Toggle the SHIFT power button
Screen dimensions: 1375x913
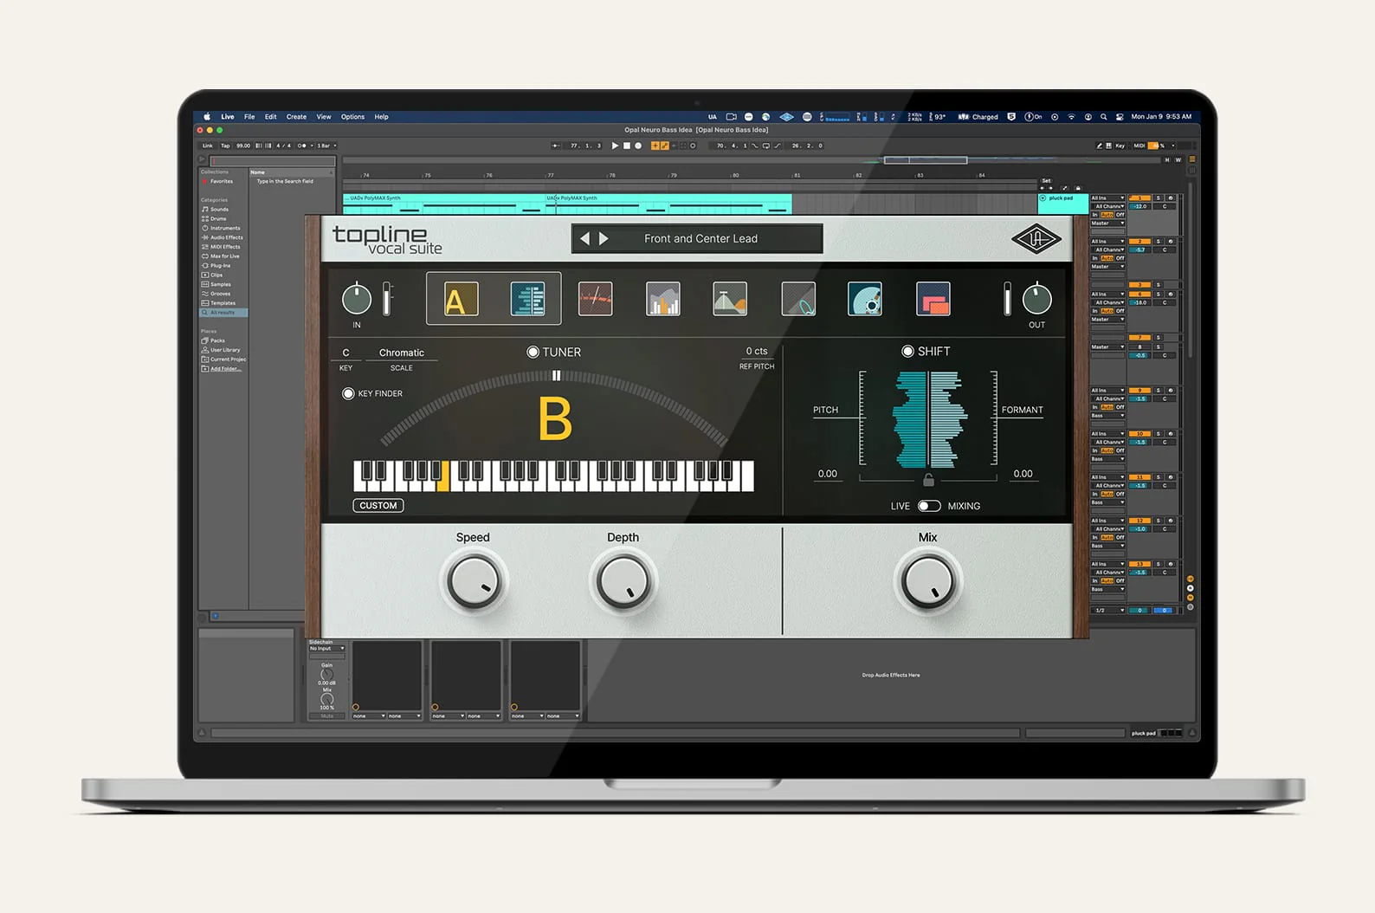click(907, 351)
